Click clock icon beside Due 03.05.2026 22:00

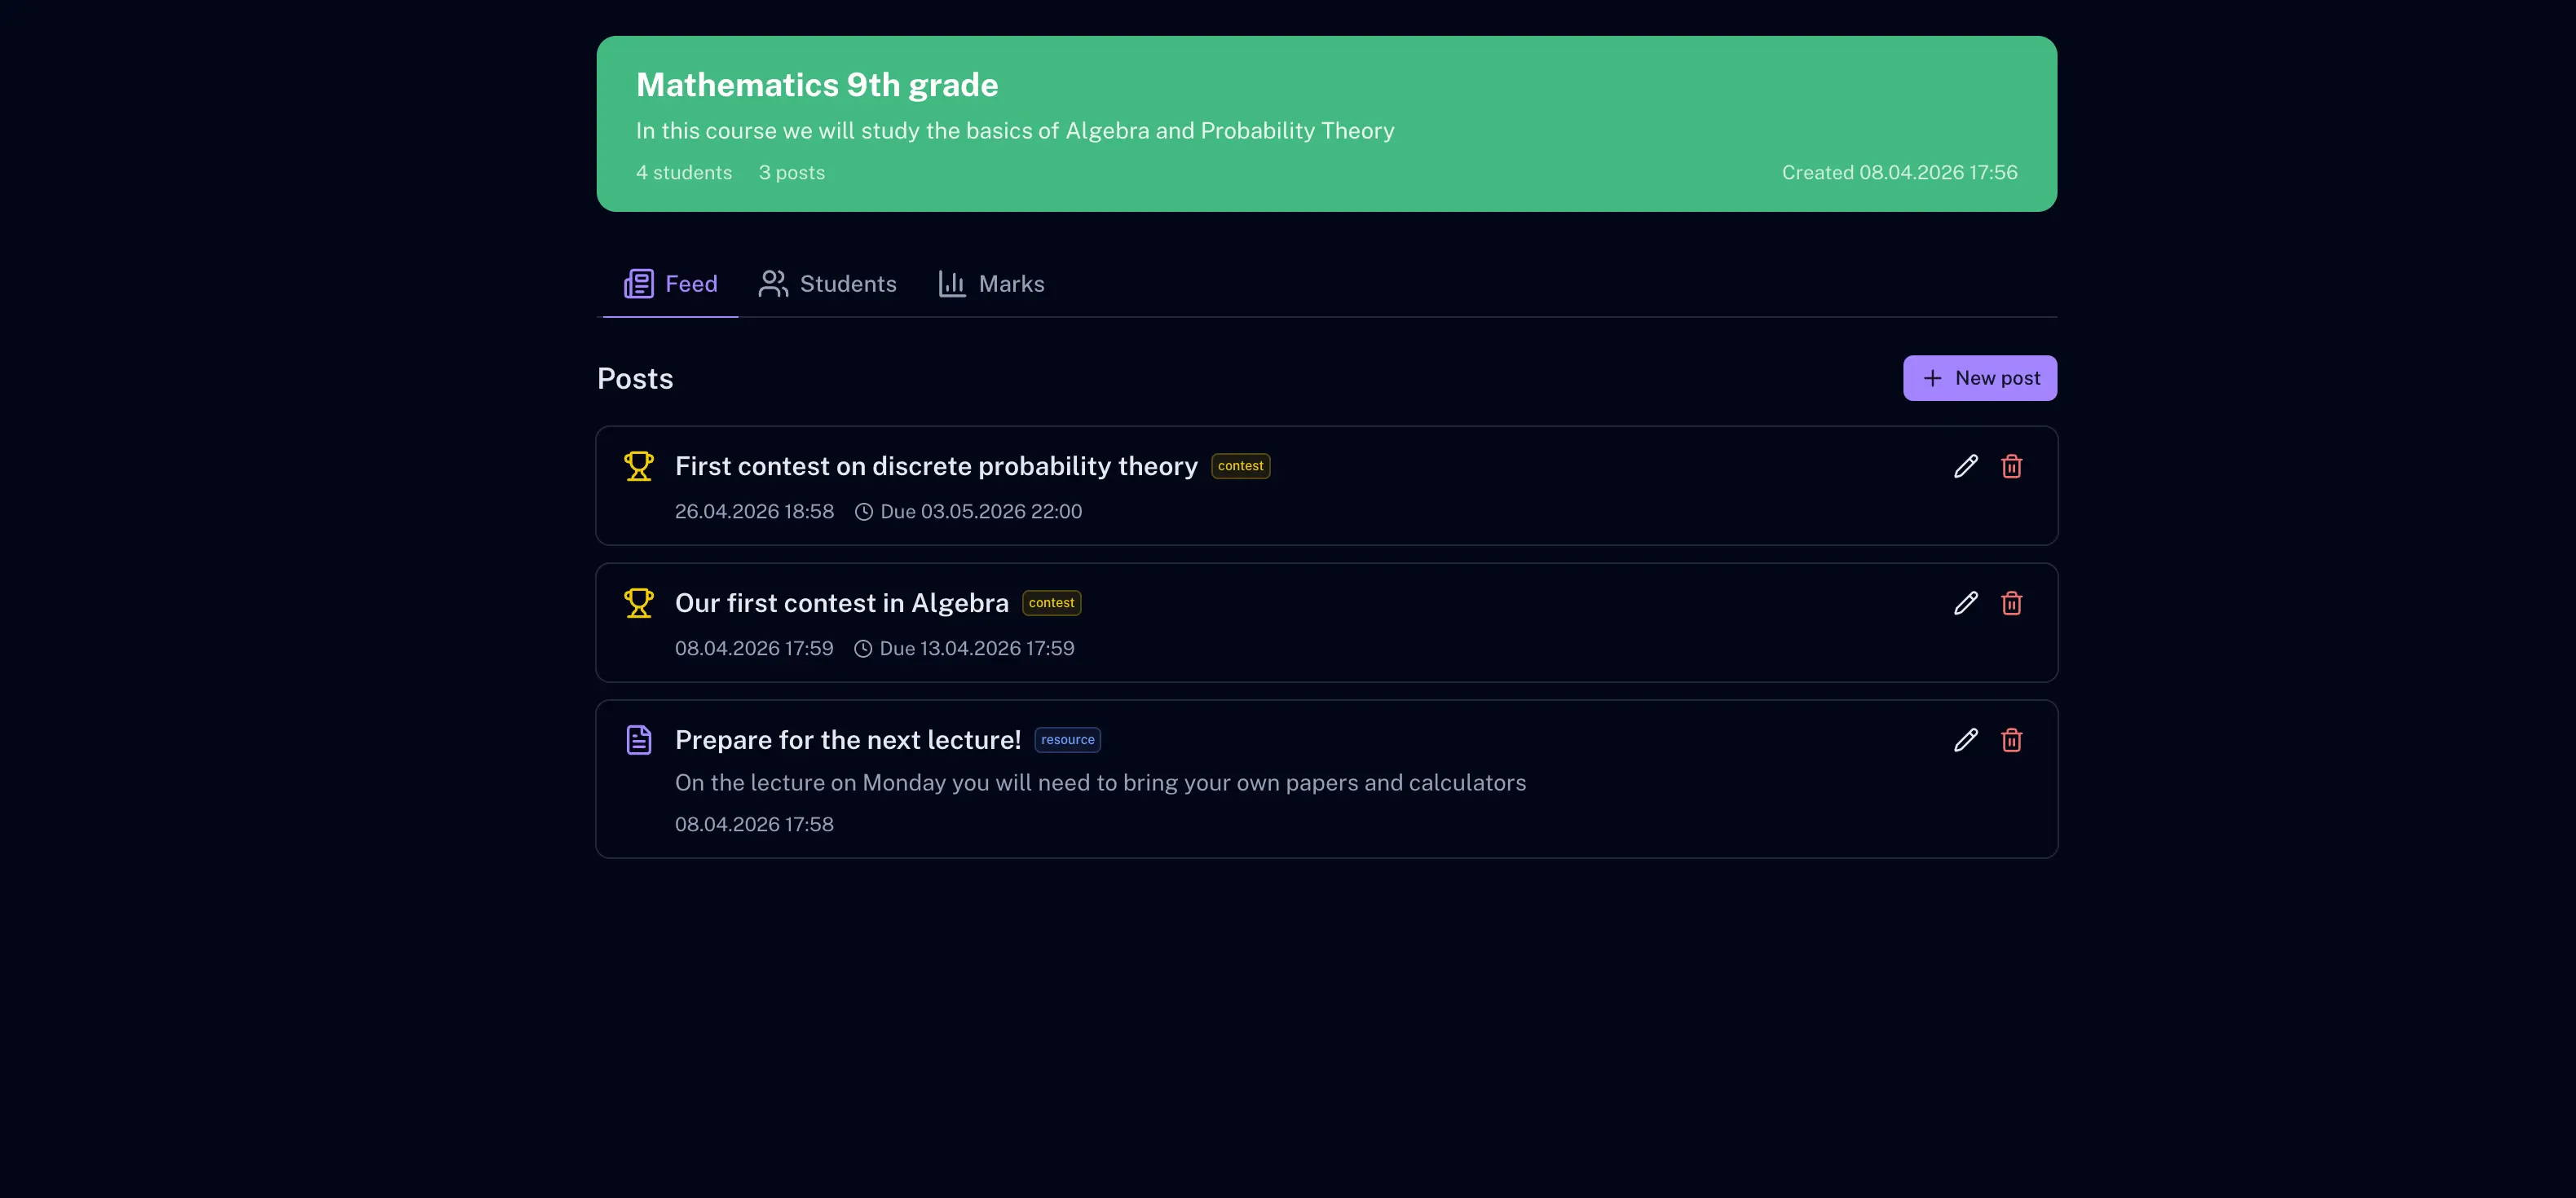pos(864,512)
